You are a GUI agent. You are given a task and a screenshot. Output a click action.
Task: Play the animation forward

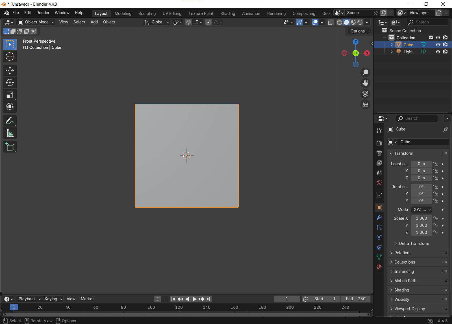(194, 299)
